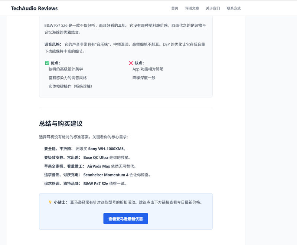
Task: Click the lightbulb icon beside 小贴士
Action: tap(50, 202)
